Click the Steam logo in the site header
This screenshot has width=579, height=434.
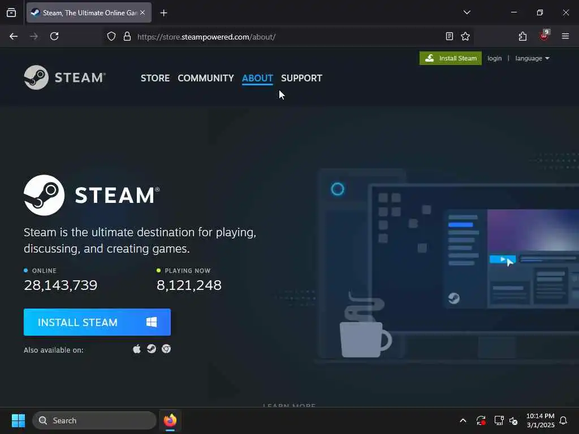65,77
